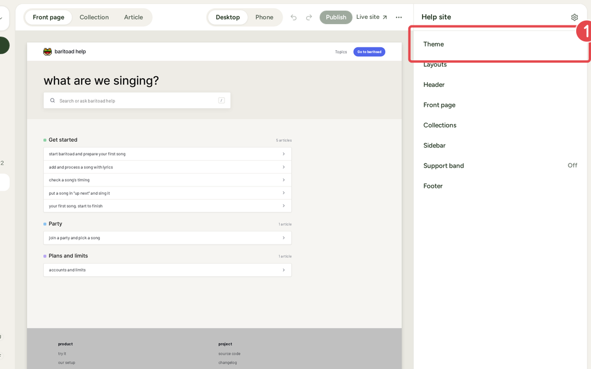Click the Off status of Support band

(572, 165)
